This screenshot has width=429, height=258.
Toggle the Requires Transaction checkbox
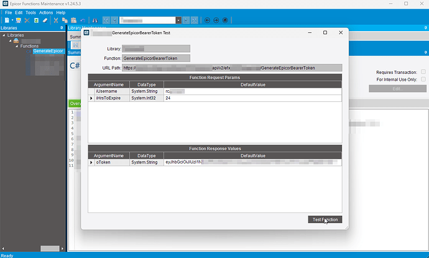click(x=423, y=72)
